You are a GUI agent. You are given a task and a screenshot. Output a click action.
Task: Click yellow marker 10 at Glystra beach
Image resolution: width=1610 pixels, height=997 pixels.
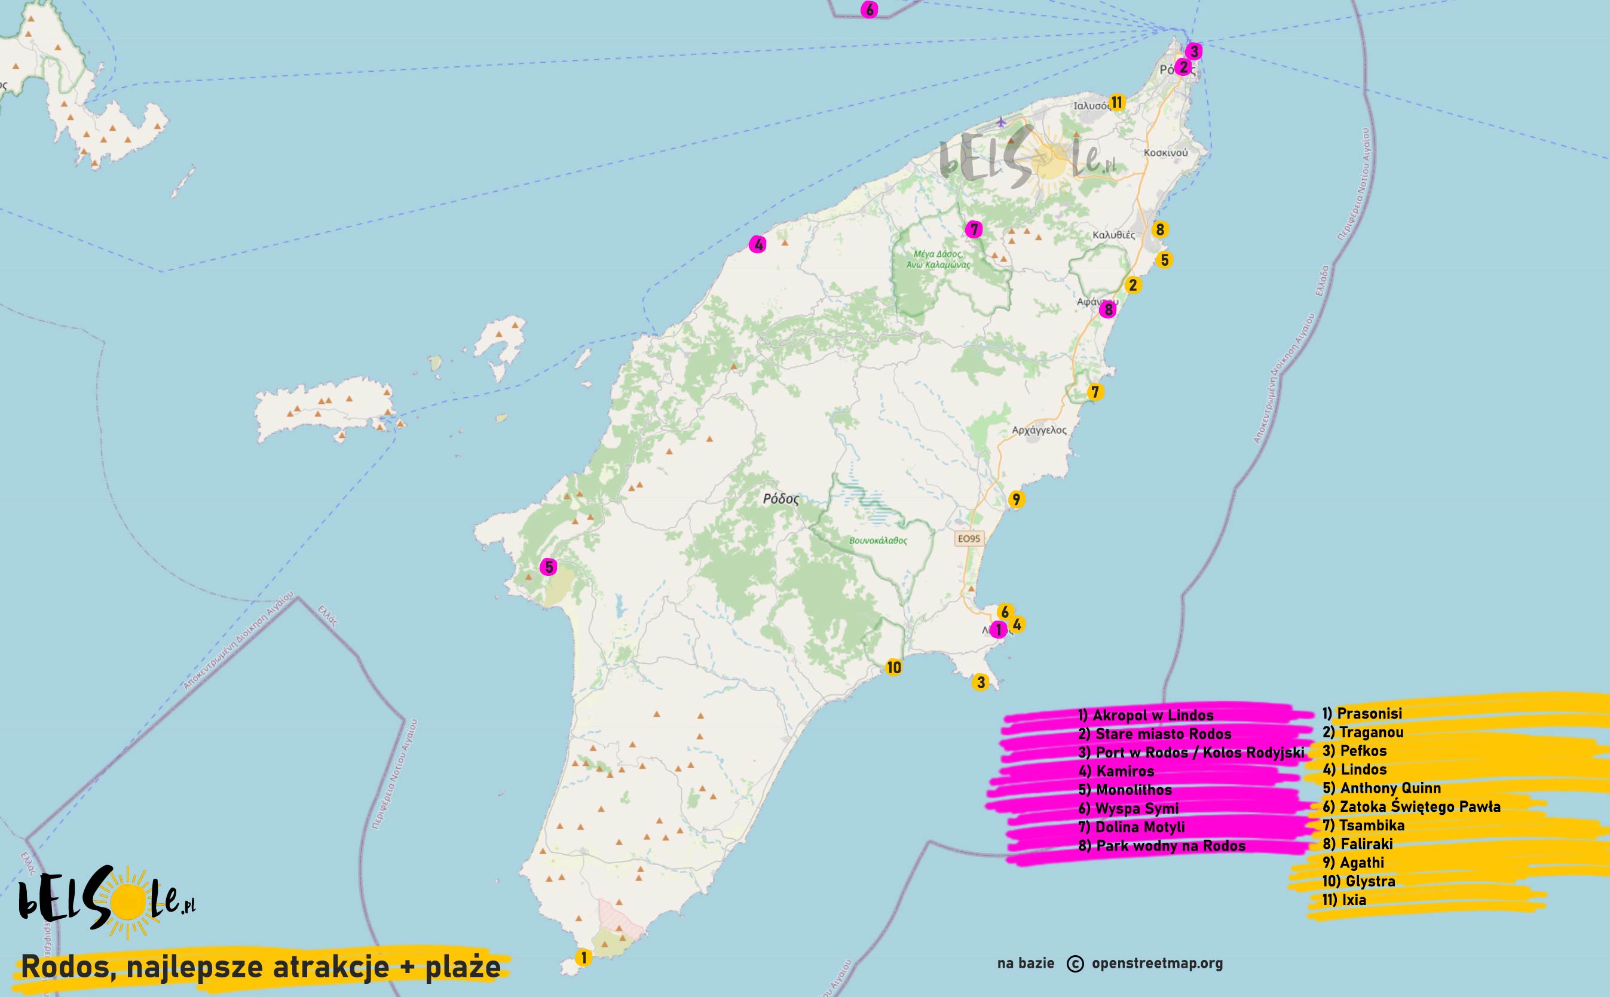(893, 667)
